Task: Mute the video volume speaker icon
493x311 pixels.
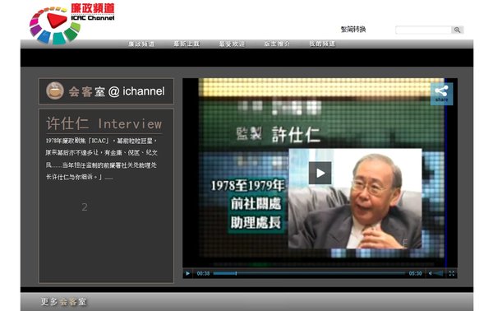Action: [430, 273]
